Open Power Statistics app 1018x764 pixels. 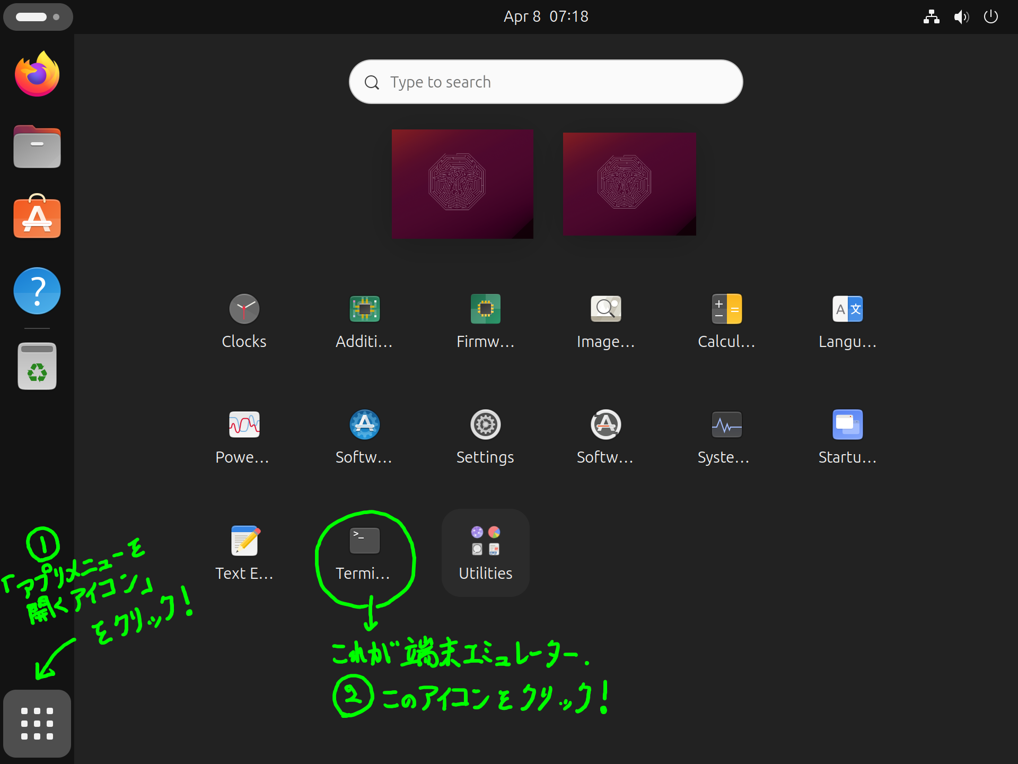244,424
